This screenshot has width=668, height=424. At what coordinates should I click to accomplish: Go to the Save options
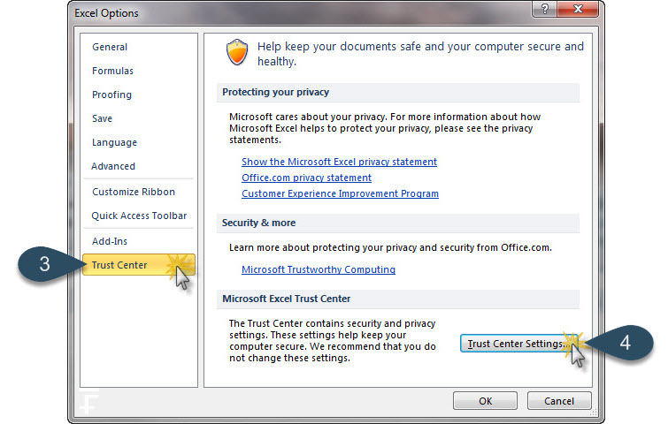(103, 118)
